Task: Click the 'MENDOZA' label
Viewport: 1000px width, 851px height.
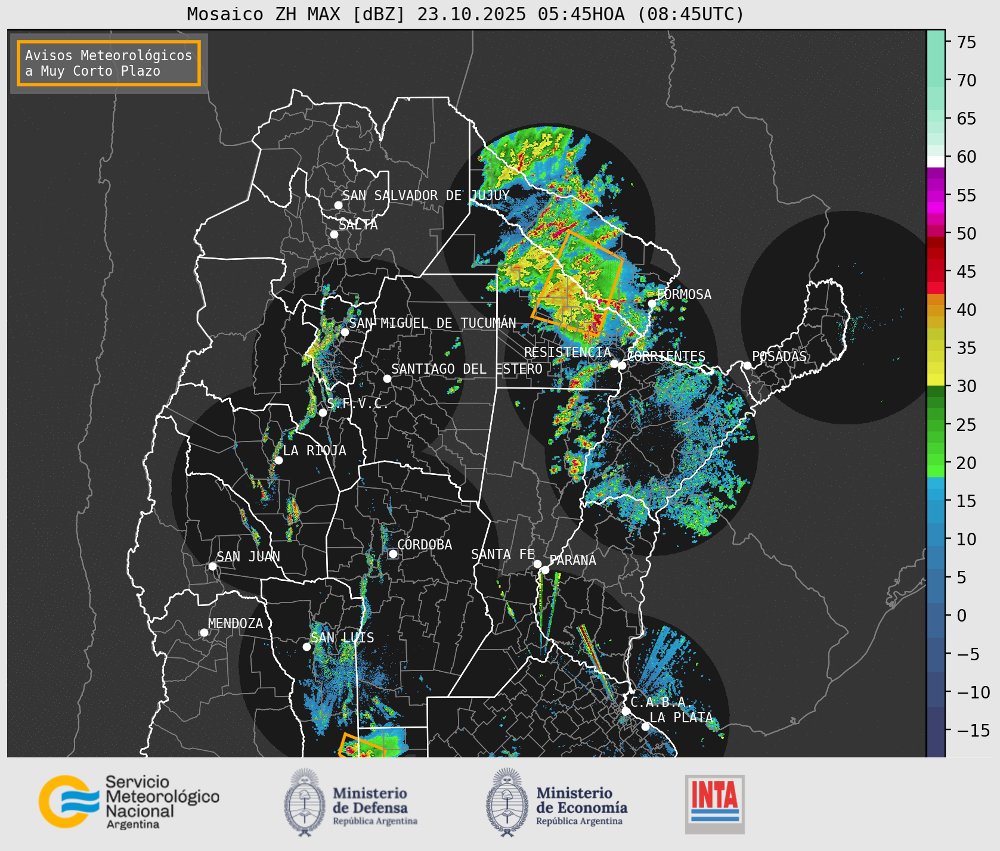Action: point(236,623)
